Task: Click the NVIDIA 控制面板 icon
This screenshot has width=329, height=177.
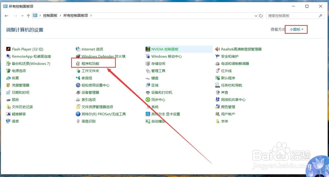Action: point(148,49)
